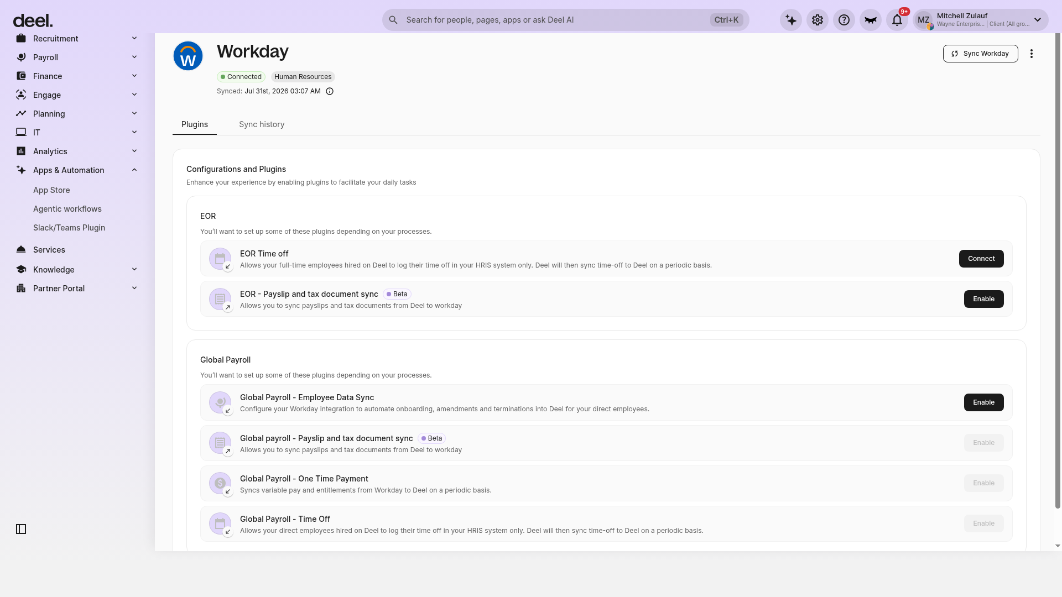Image resolution: width=1062 pixels, height=597 pixels.
Task: Open the three-dot more options menu
Action: coord(1032,54)
